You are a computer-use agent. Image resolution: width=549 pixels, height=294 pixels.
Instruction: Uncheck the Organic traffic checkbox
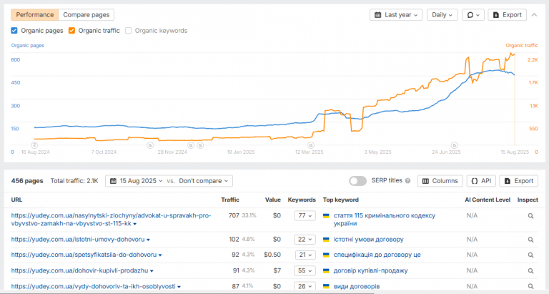click(71, 31)
